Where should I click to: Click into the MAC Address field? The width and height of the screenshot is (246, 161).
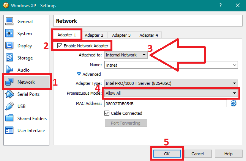coord(166,103)
